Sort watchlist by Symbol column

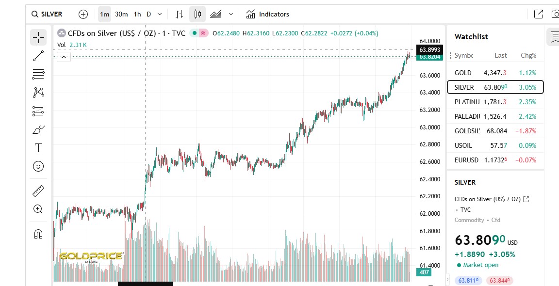click(464, 56)
